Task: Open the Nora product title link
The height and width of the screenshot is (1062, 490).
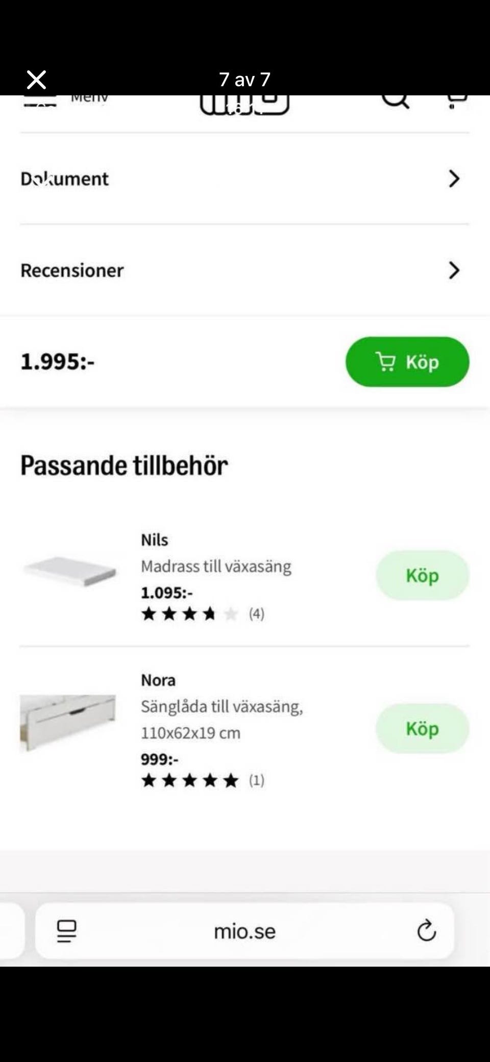Action: click(158, 680)
